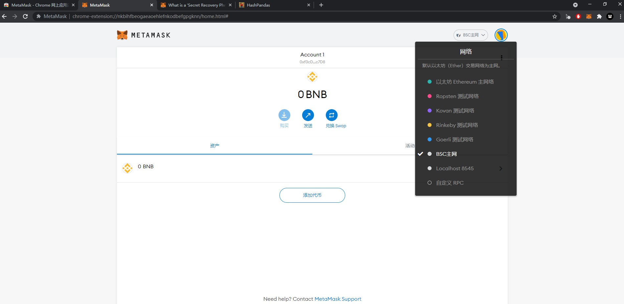Image resolution: width=624 pixels, height=304 pixels.
Task: Open the MetaMask Support link
Action: (x=338, y=299)
